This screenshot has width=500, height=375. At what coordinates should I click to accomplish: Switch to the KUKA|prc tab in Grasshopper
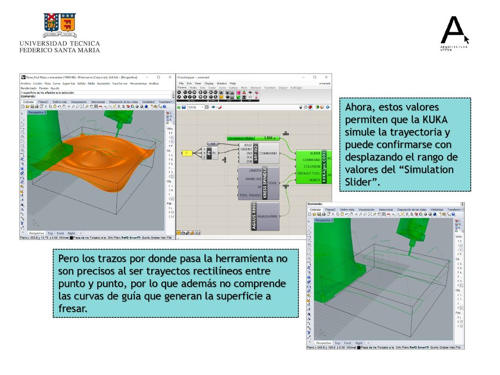pos(296,88)
